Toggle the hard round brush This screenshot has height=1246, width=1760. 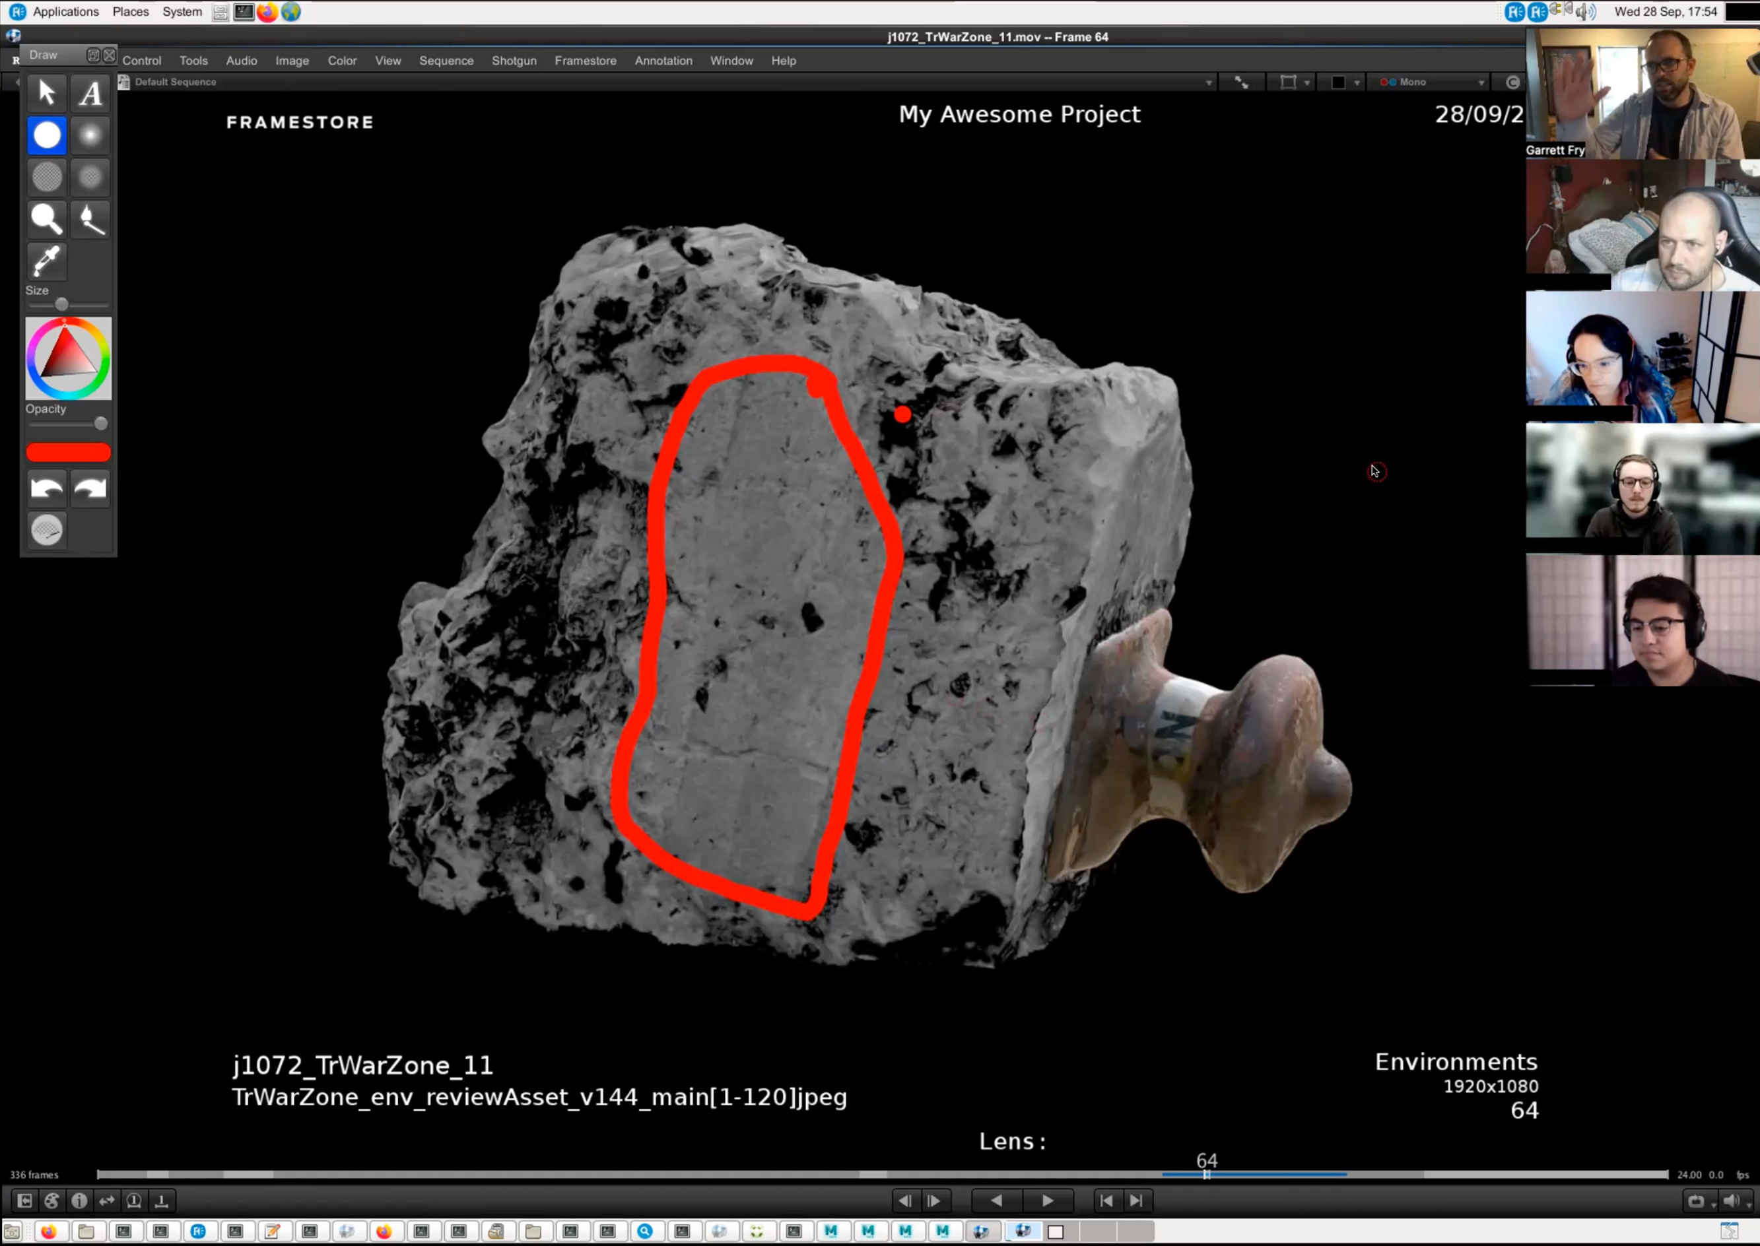pyautogui.click(x=47, y=135)
